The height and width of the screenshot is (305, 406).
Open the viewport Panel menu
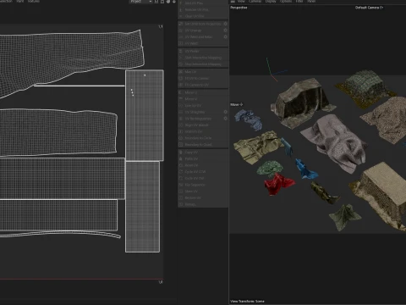311,2
